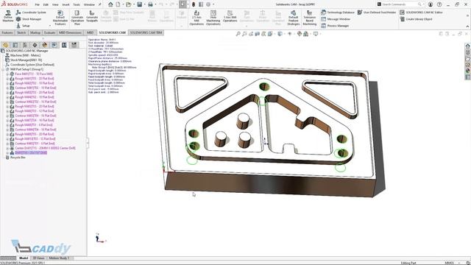Image resolution: width=471 pixels, height=265 pixels.
Task: Click the Home icon in quick toolbar
Action: [x=110, y=4]
